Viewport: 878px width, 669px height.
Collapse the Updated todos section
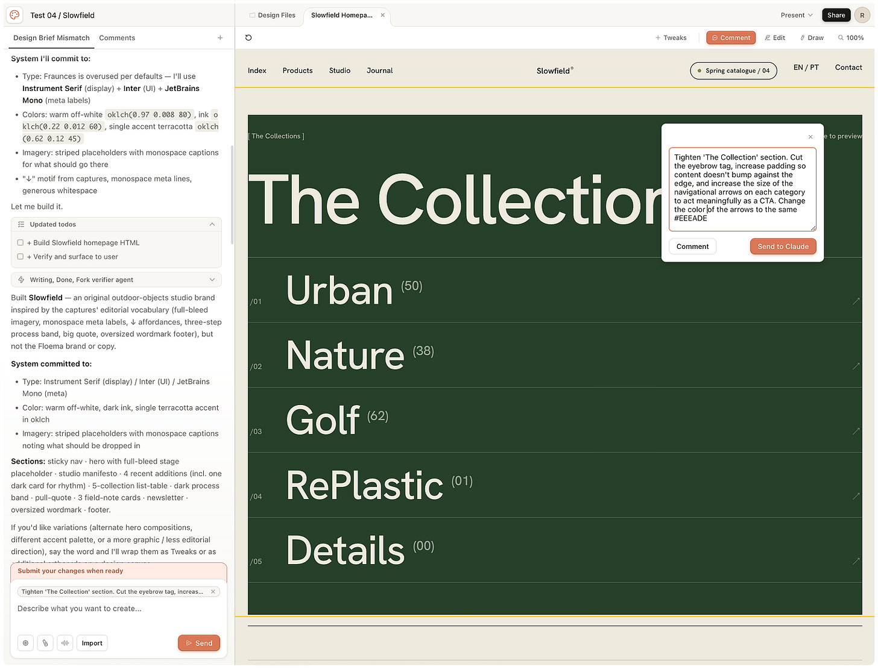click(x=212, y=224)
